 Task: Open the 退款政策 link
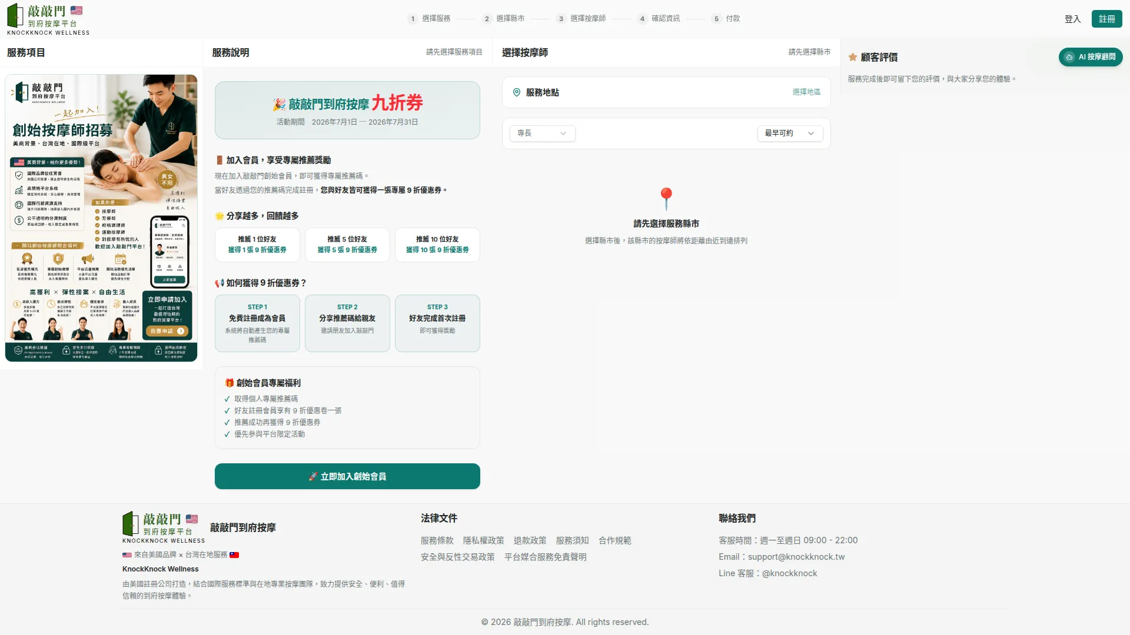coord(530,541)
